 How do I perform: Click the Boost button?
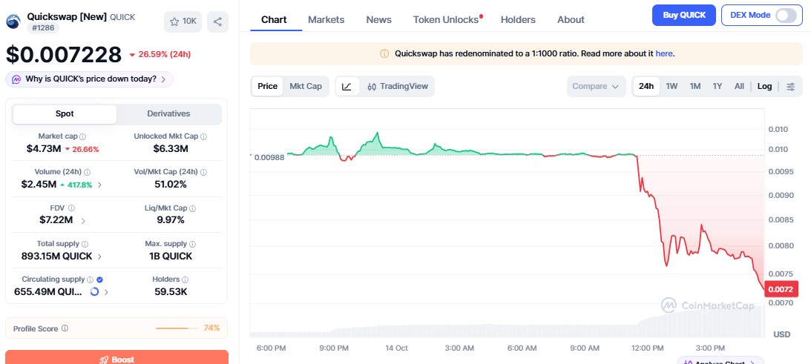point(117,357)
